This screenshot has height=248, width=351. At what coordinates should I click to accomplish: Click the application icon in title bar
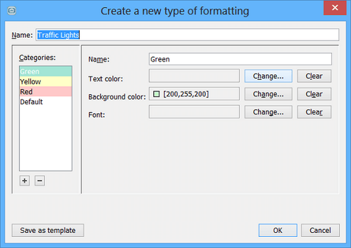click(13, 10)
